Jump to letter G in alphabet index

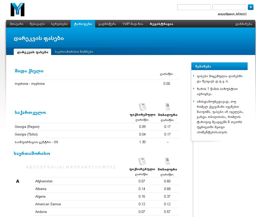[x=49, y=167]
